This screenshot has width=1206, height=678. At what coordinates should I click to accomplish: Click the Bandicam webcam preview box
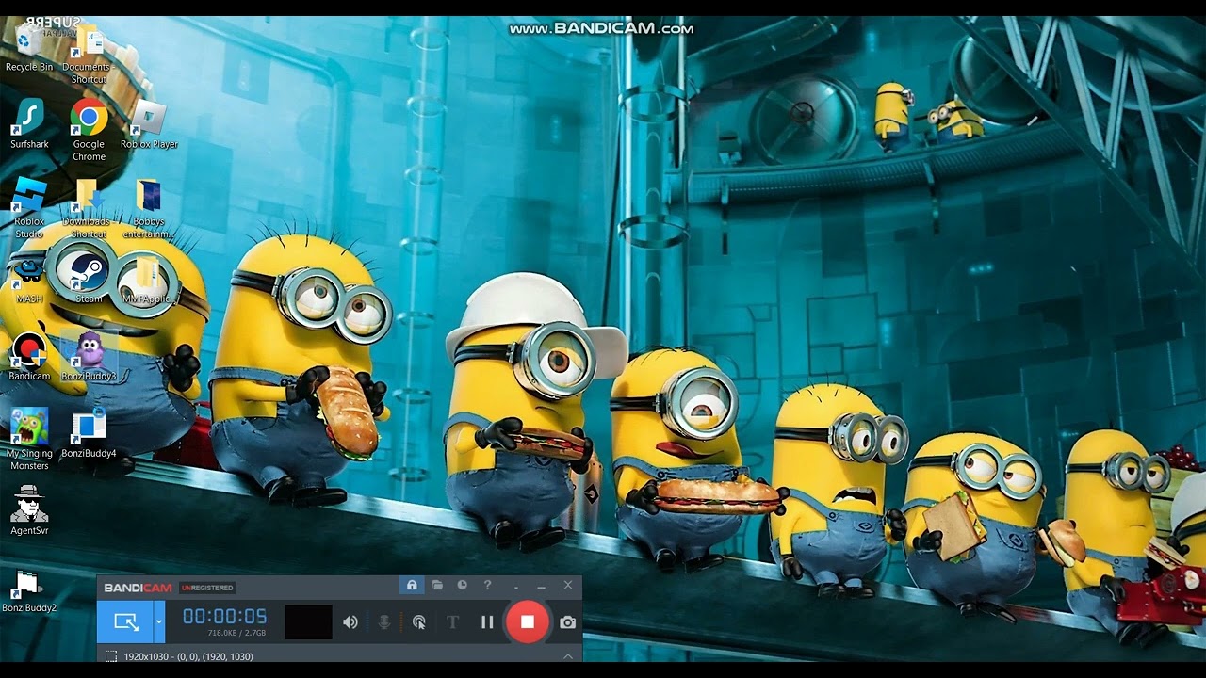[308, 622]
